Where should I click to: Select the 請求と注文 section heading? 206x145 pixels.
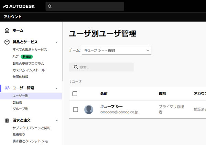21,120
